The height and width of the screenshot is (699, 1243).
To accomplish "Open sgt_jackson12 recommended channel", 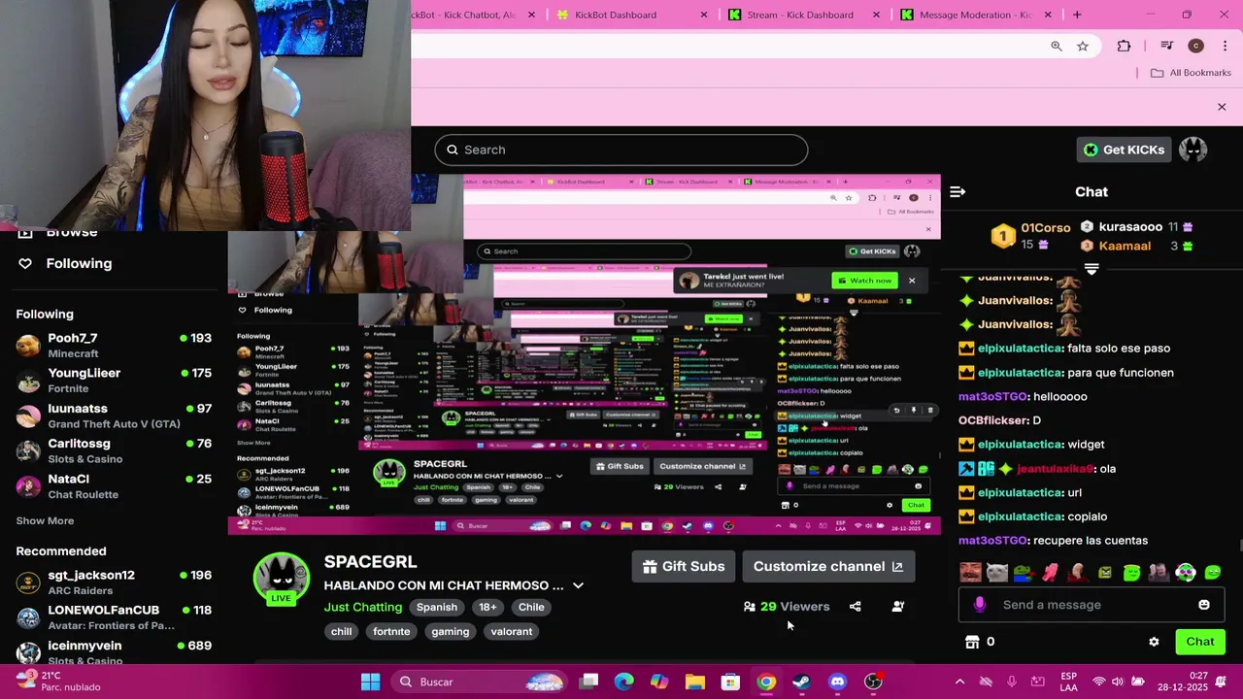I will (114, 582).
